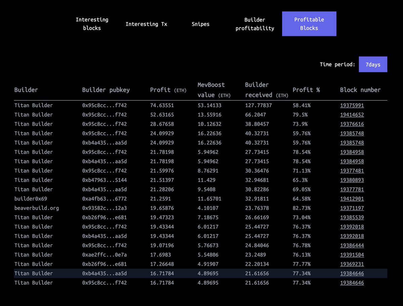Image resolution: width=403 pixels, height=306 pixels.
Task: Open block 19392018 in the 0xb4a435...aa5d row
Action: point(352,236)
